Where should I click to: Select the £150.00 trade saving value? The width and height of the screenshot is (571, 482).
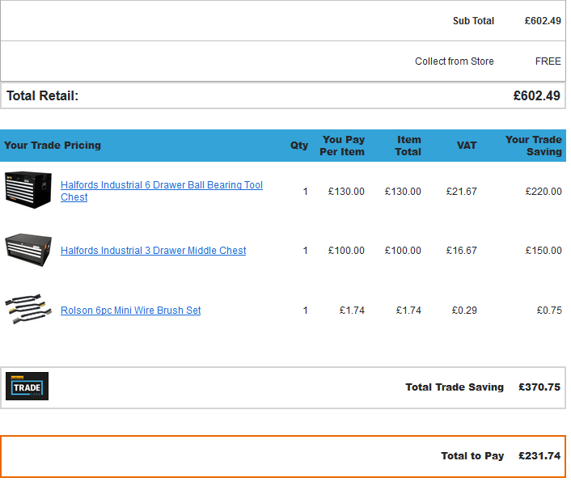(544, 251)
